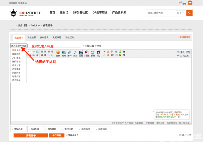The height and width of the screenshot is (144, 203).
Task: Center-align text in the editor
Action: point(49,52)
